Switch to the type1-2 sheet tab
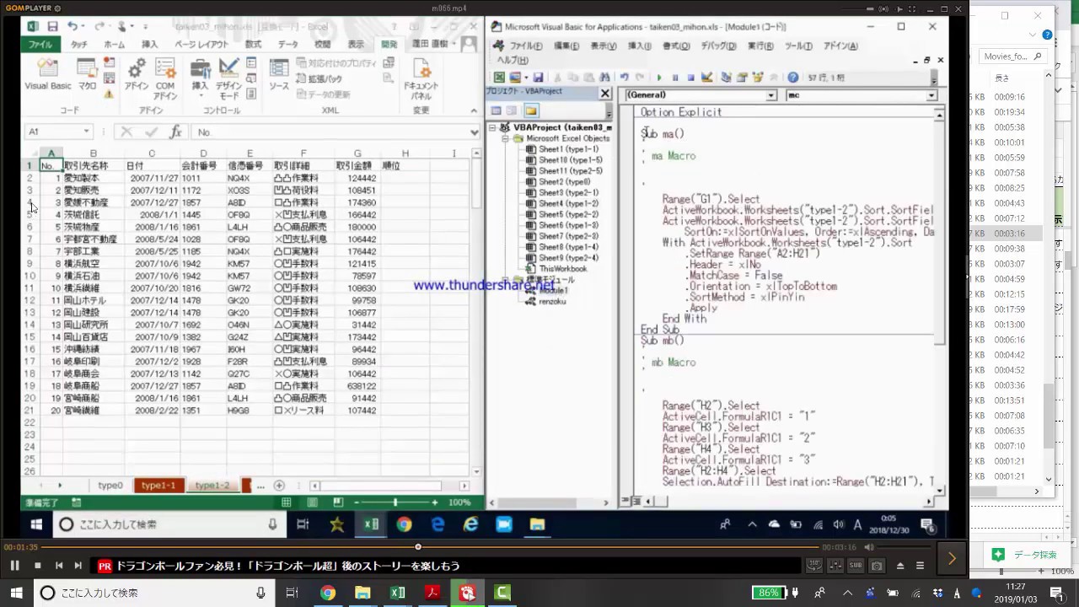 click(212, 486)
